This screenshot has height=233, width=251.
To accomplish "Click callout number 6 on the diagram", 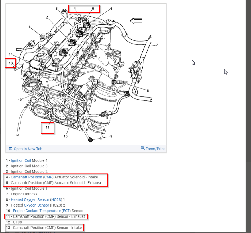I will (111, 9).
